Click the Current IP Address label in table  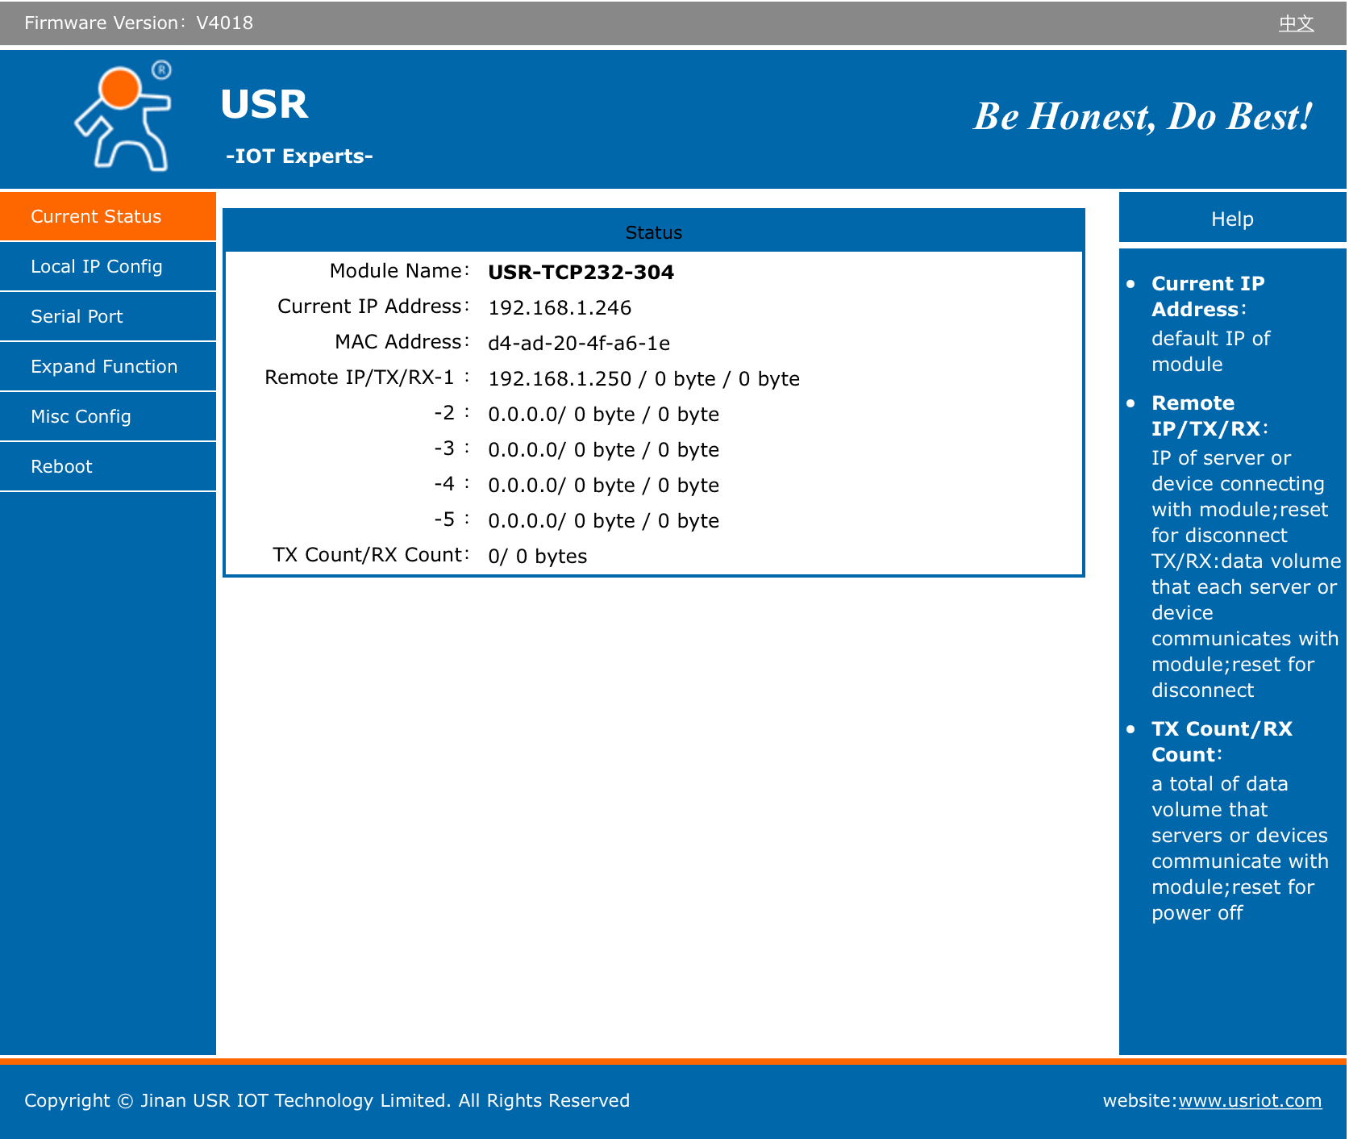[373, 307]
